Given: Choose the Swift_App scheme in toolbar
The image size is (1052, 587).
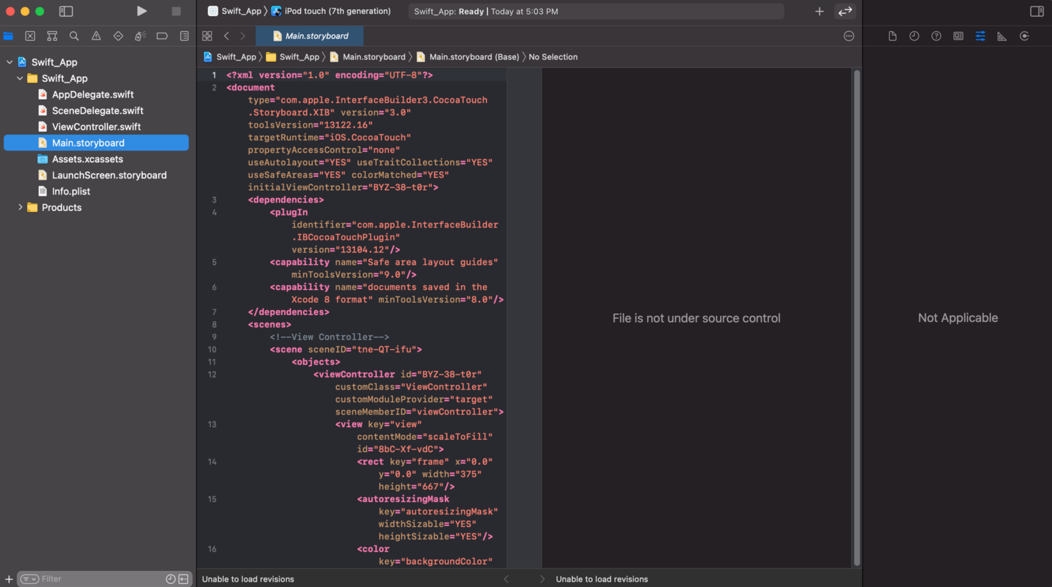Looking at the screenshot, I should 235,11.
